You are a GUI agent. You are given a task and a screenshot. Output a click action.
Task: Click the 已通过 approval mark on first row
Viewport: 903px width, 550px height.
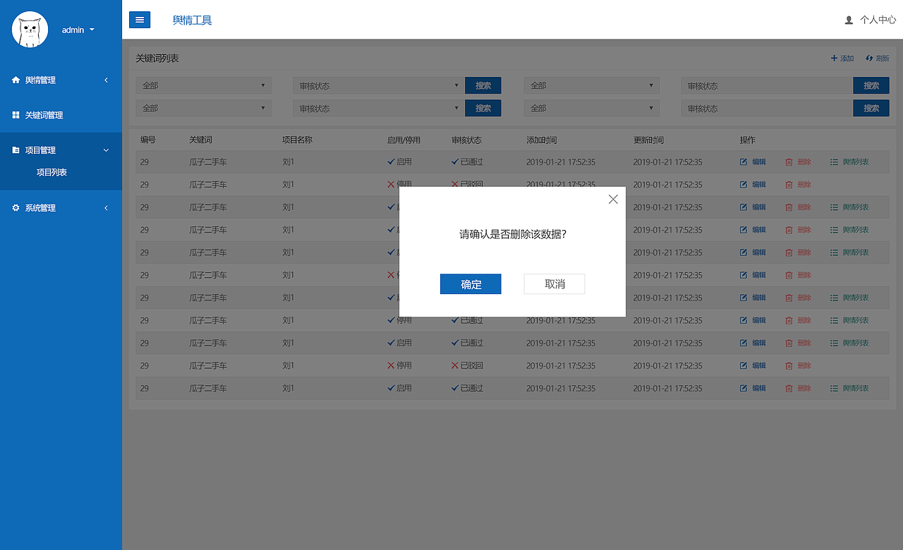466,161
